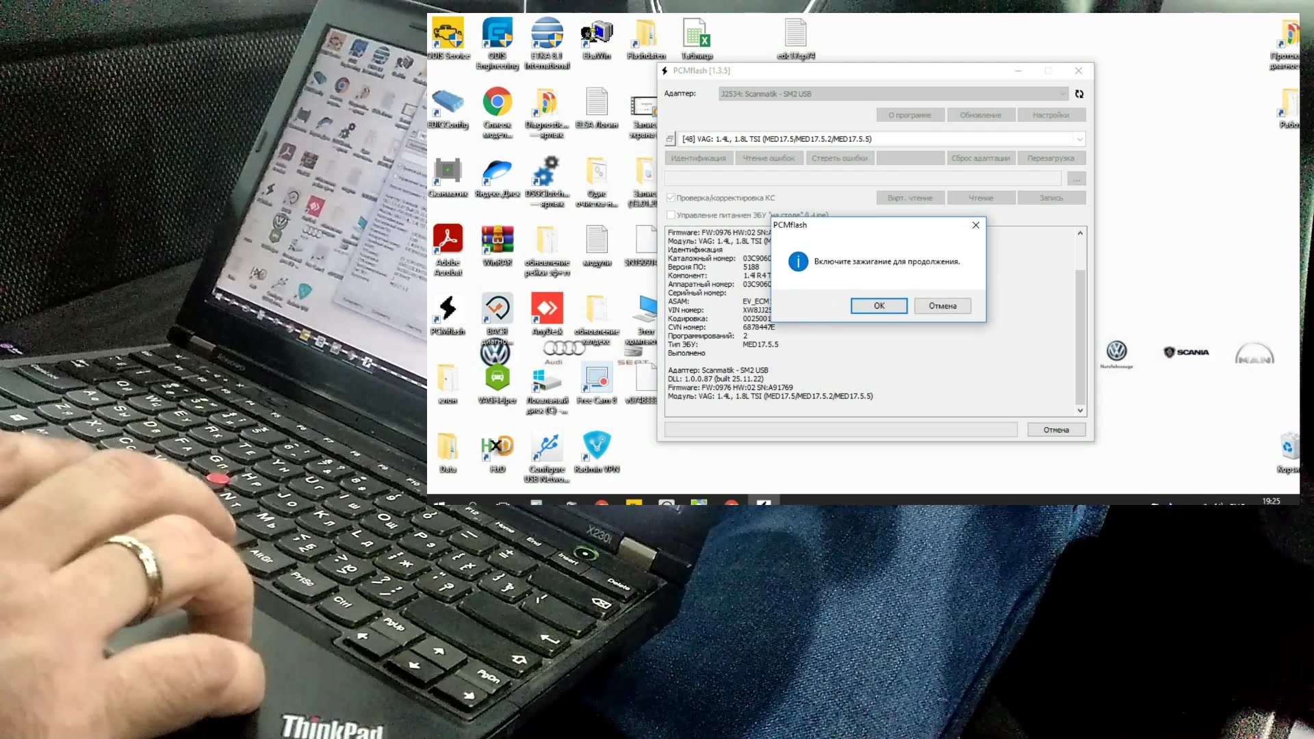Screen dimensions: 1314x739
Task: Click the Сброс адаптации button
Action: (x=981, y=158)
